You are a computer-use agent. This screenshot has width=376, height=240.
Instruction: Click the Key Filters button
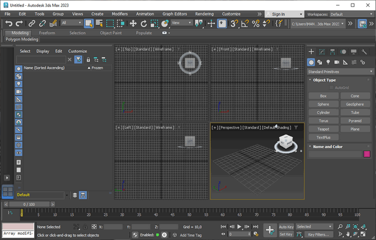click(318, 234)
